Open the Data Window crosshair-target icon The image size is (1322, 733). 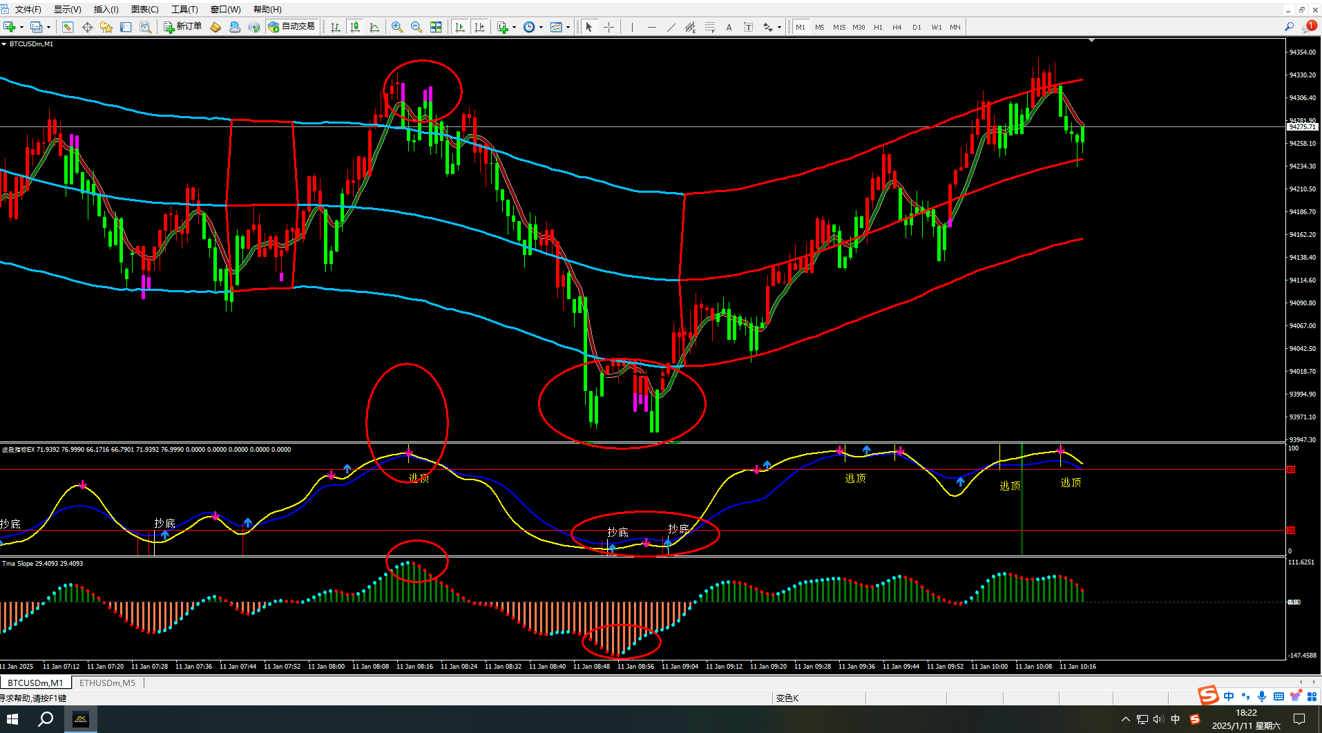(x=87, y=27)
